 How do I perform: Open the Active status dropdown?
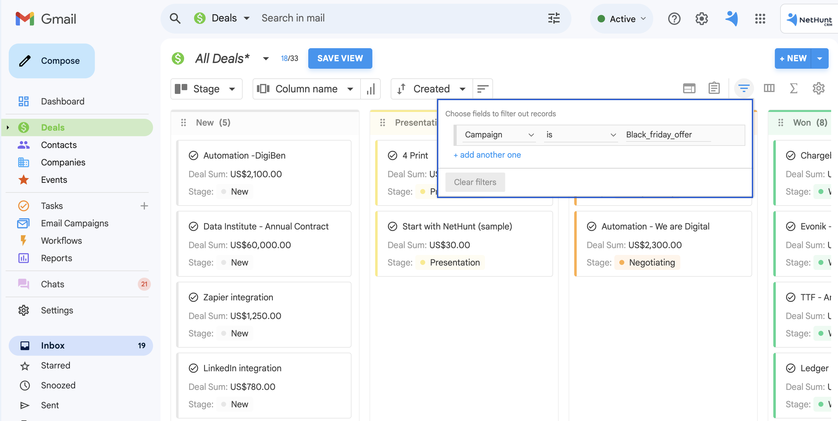622,19
